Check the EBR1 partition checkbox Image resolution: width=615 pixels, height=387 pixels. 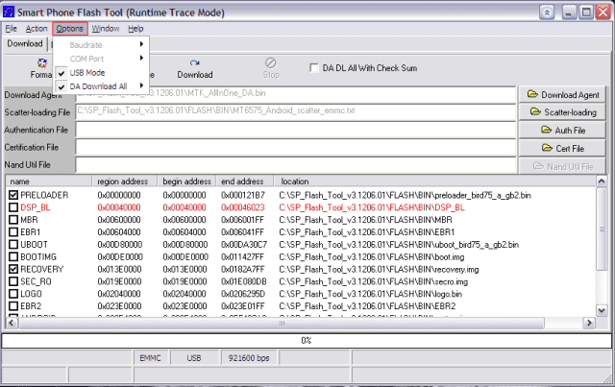tap(13, 231)
